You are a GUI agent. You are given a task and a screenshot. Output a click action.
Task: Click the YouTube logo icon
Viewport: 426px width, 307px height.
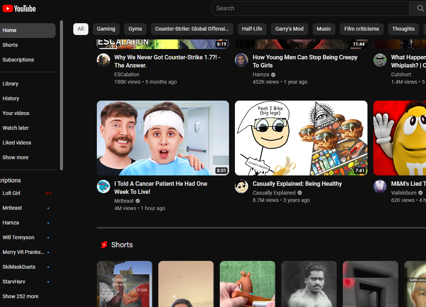tap(8, 8)
